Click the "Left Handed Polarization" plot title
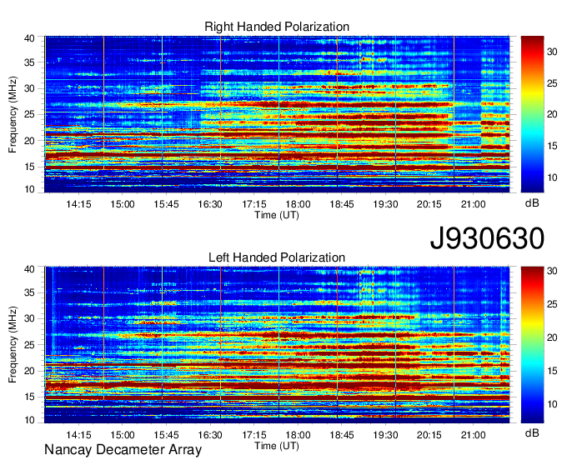 (x=277, y=257)
